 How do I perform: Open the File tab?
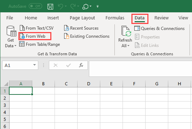pos(10,18)
